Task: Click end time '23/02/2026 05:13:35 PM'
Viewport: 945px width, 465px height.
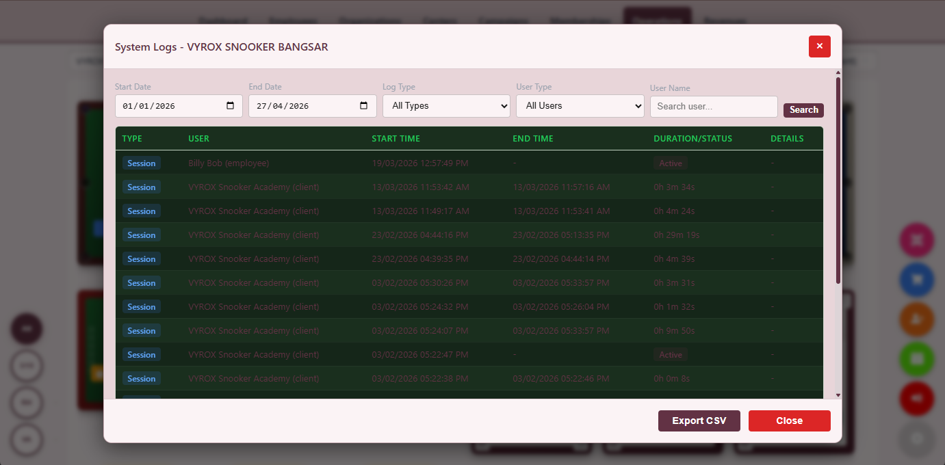Action: coord(561,235)
